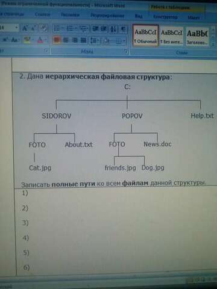
Task: Open the font color dropdown arrow
Action: click(x=45, y=40)
